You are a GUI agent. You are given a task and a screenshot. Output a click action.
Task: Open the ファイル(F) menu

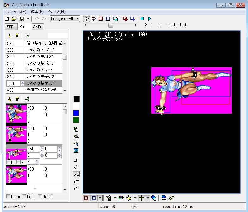pos(16,12)
